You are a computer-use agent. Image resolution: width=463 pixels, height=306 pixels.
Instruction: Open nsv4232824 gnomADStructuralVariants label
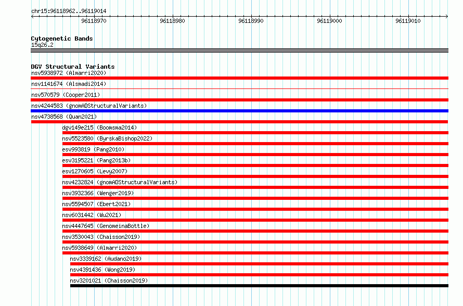(120, 182)
